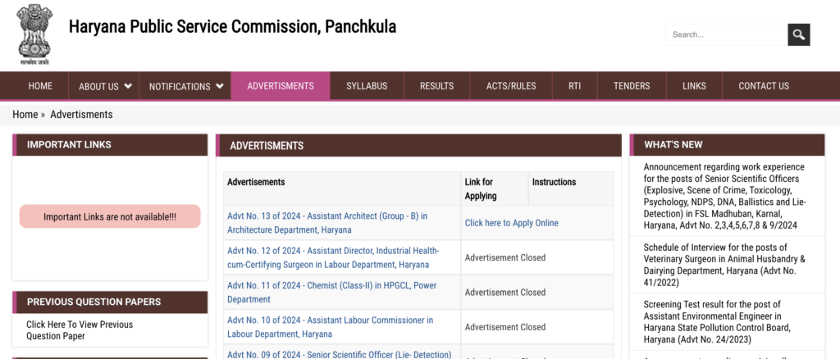Open the Acts/Rules menu item
Viewport: 840px width, 359px height.
511,86
